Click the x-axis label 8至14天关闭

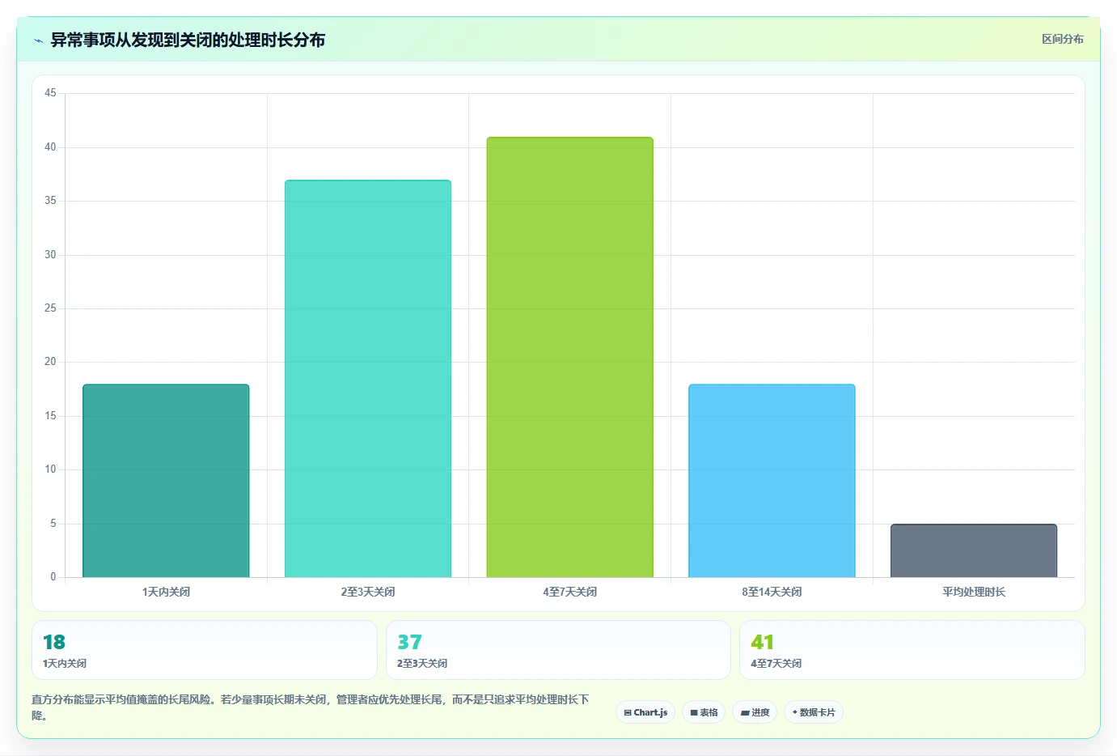pos(772,592)
